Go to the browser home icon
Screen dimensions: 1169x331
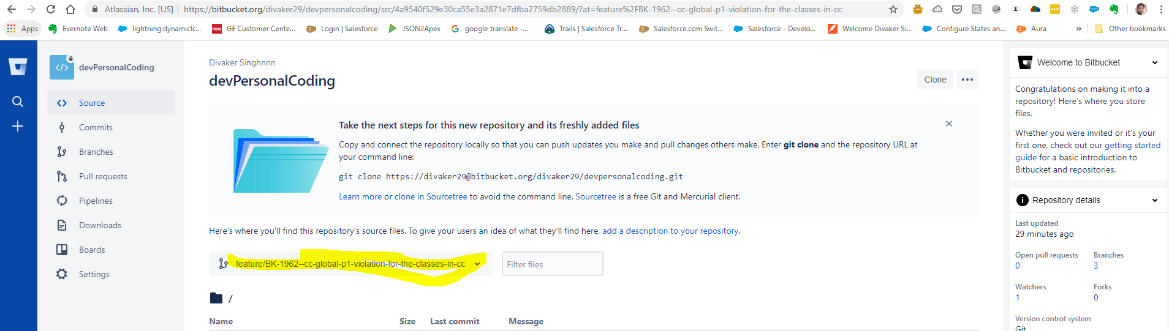point(70,9)
